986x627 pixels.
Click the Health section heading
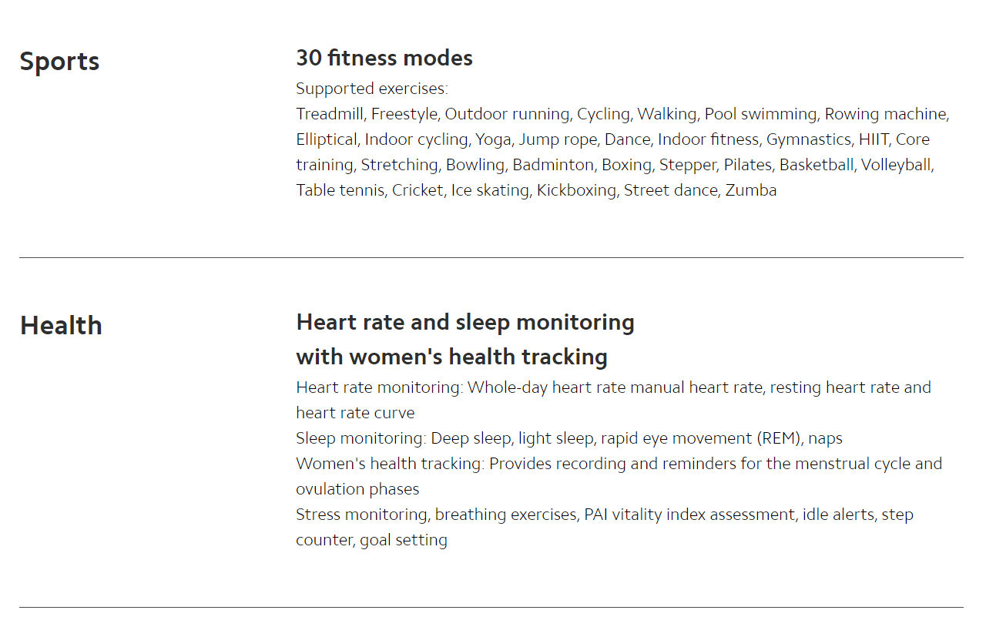tap(61, 325)
